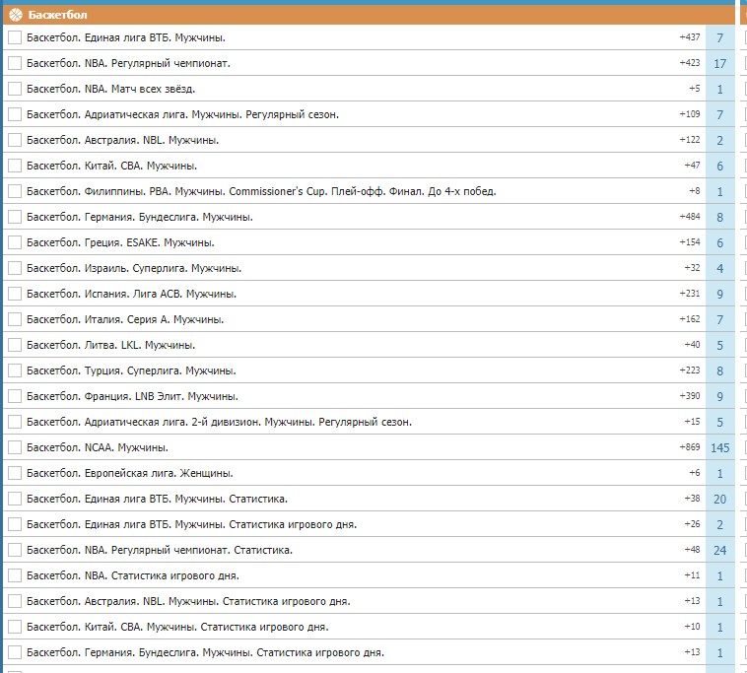
Task: Select checkbox for Филиппины PBA Commissioner's Cup
Action: (x=15, y=191)
